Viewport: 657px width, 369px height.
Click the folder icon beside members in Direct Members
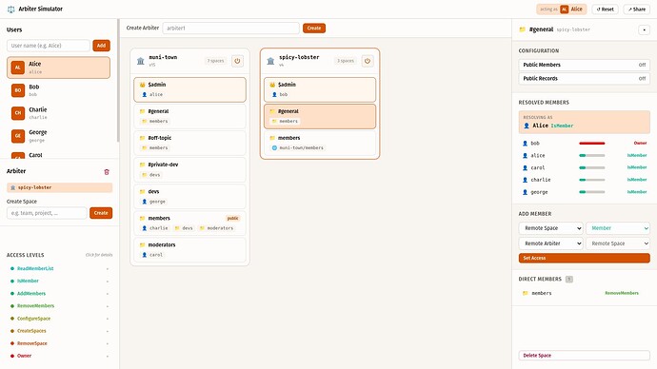click(x=525, y=293)
